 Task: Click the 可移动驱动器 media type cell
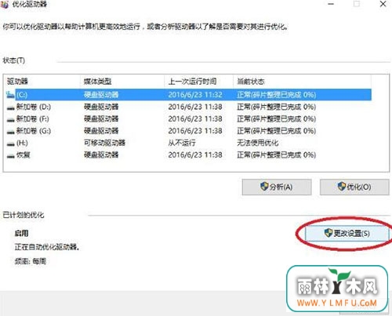tap(104, 143)
